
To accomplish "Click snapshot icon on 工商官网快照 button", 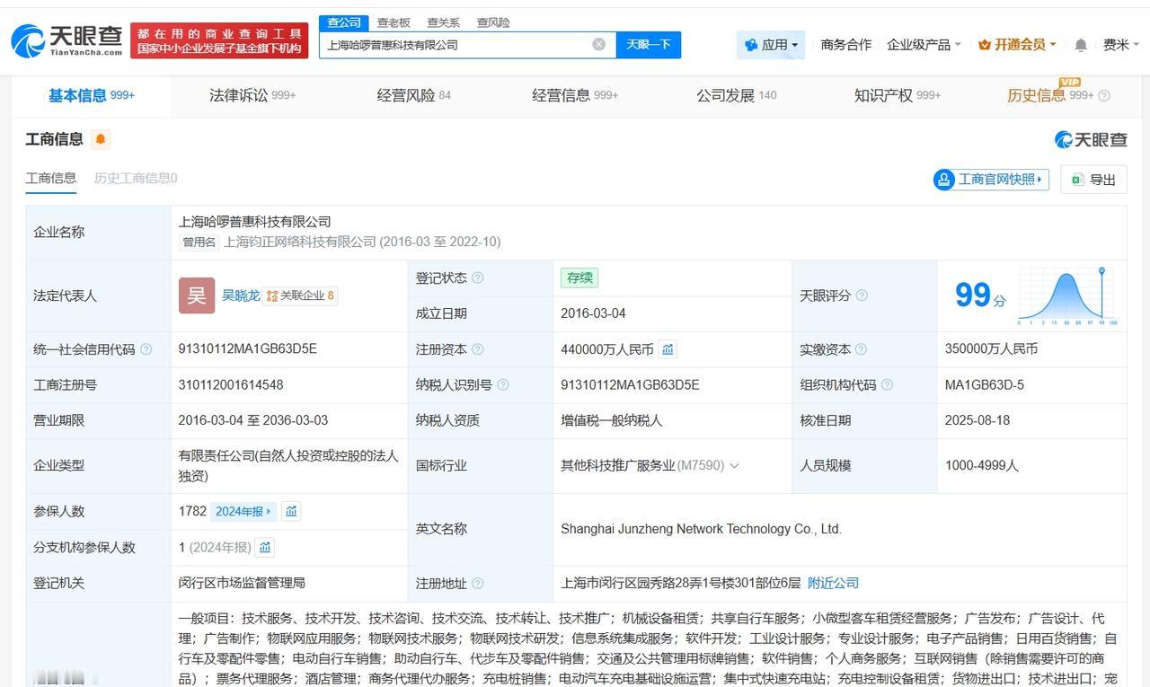I will (x=943, y=180).
